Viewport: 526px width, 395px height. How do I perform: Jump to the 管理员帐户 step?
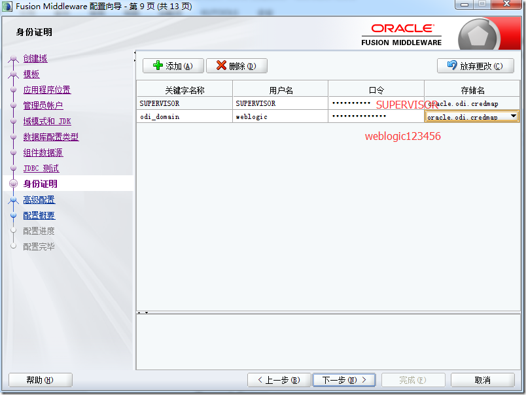click(x=43, y=106)
